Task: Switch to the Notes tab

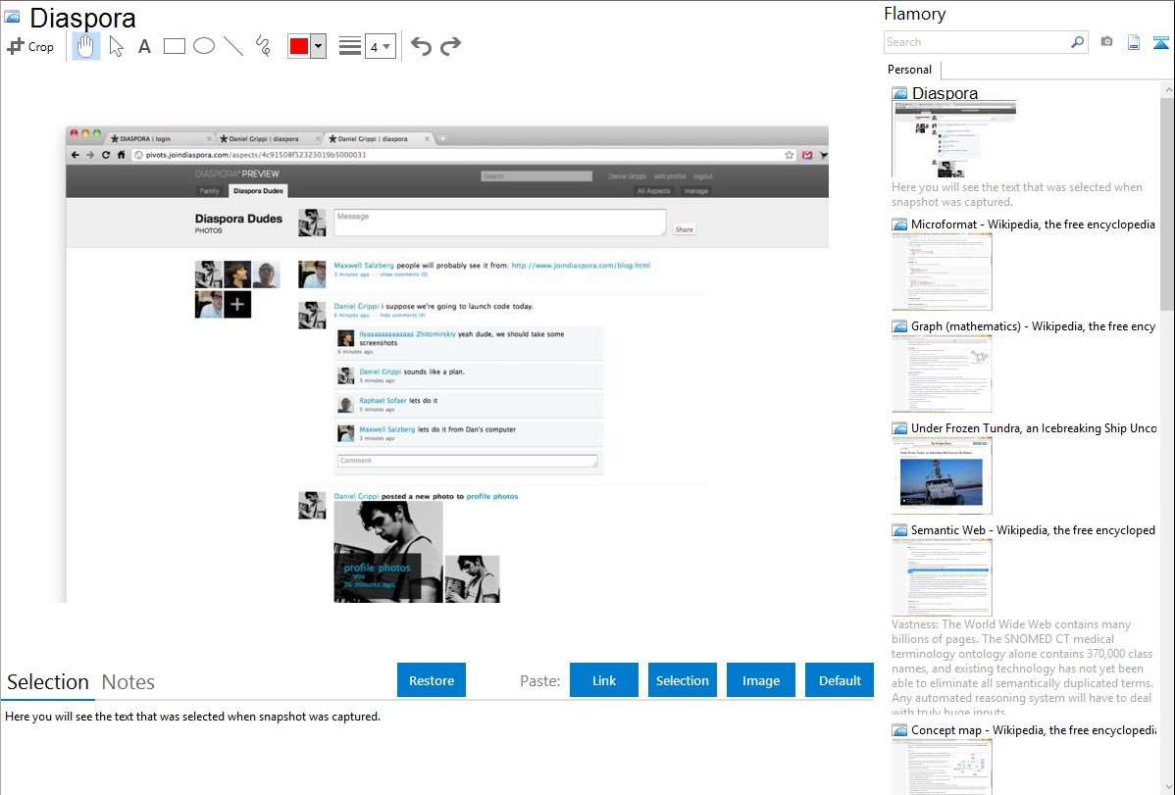Action: tap(128, 682)
